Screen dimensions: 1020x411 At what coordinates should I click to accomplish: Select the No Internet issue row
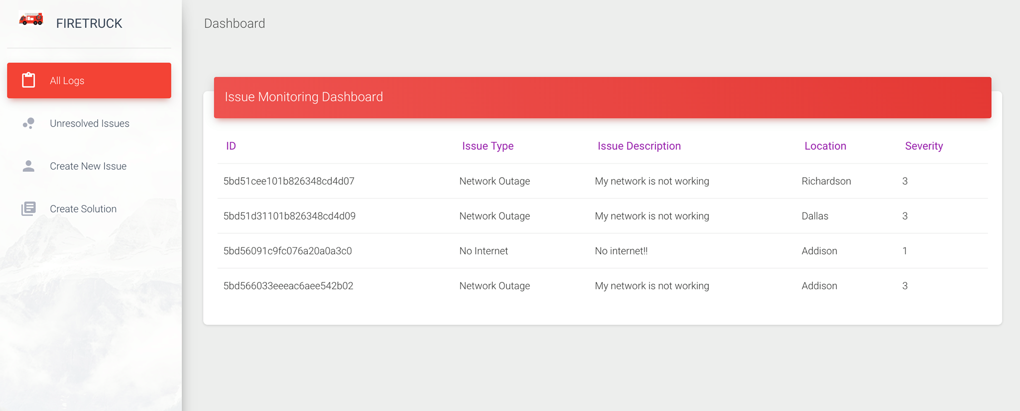[484, 251]
